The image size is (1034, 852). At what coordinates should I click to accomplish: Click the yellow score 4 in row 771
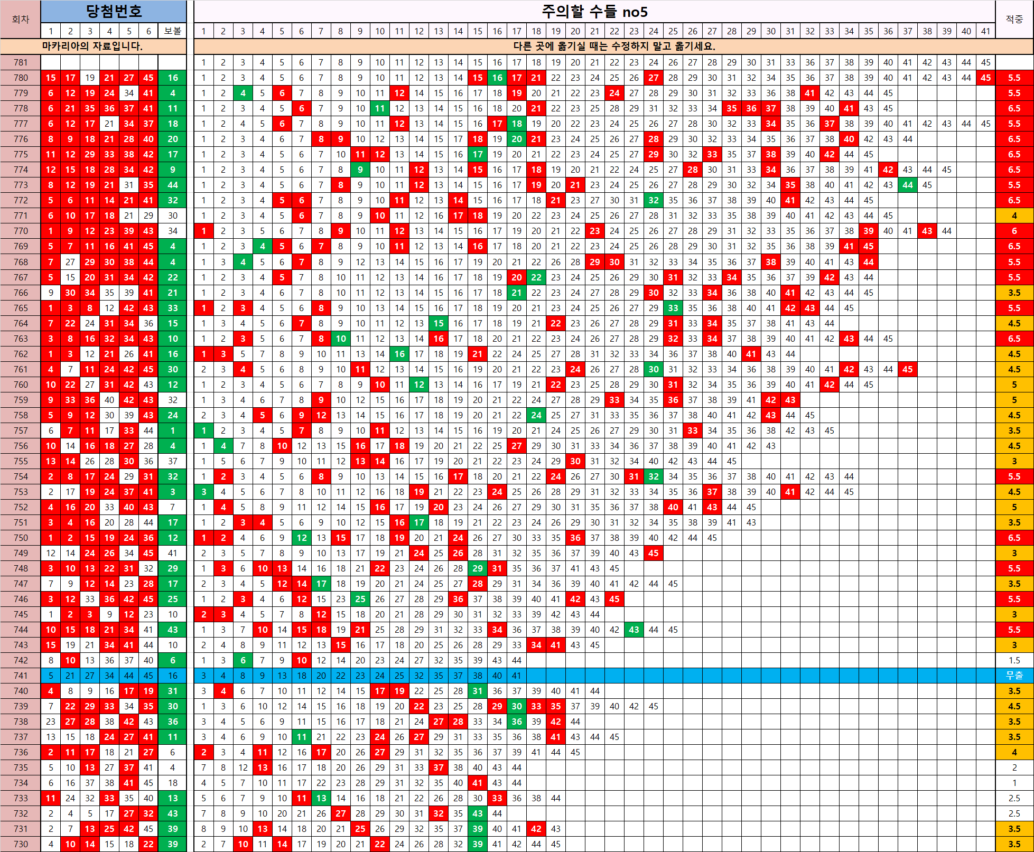pyautogui.click(x=1014, y=216)
